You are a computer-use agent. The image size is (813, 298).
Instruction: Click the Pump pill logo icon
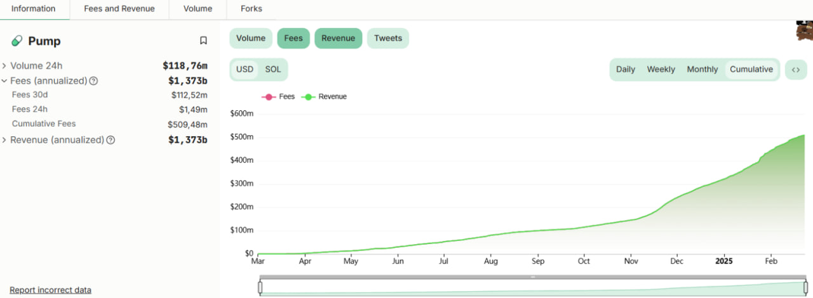tap(17, 41)
